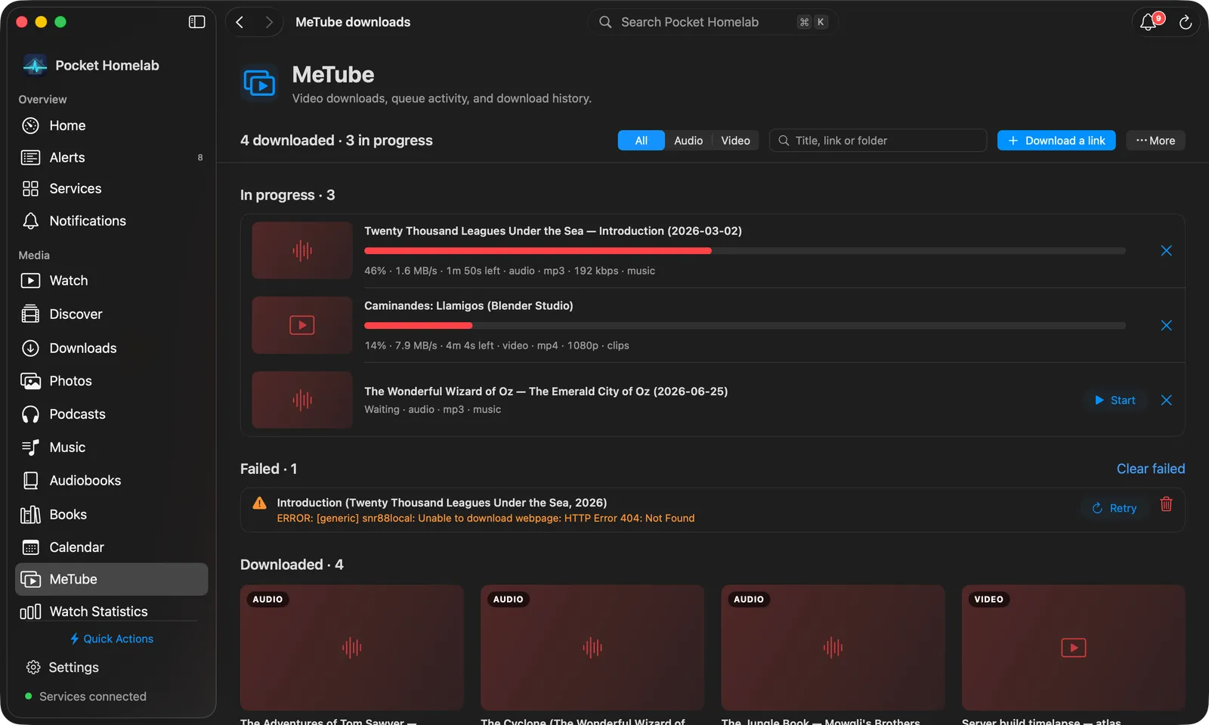Open Downloads in the sidebar
This screenshot has height=725, width=1209.
click(x=111, y=348)
